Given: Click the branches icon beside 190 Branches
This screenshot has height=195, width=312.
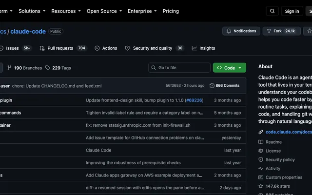Looking at the screenshot, I should click(x=9, y=68).
